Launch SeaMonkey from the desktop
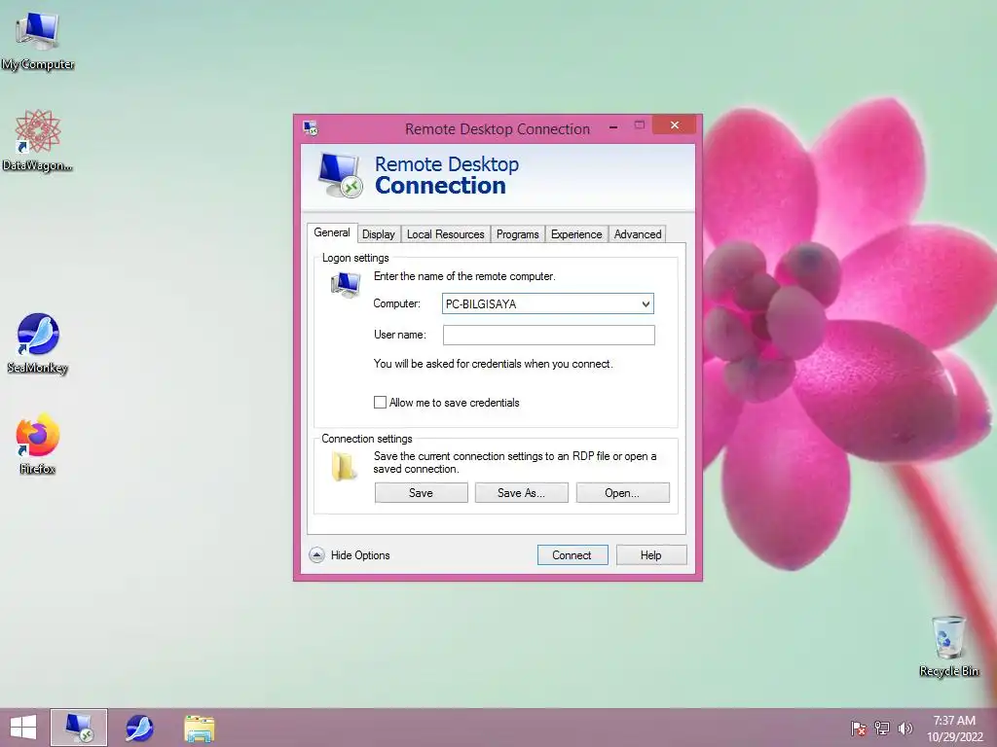 pos(38,343)
